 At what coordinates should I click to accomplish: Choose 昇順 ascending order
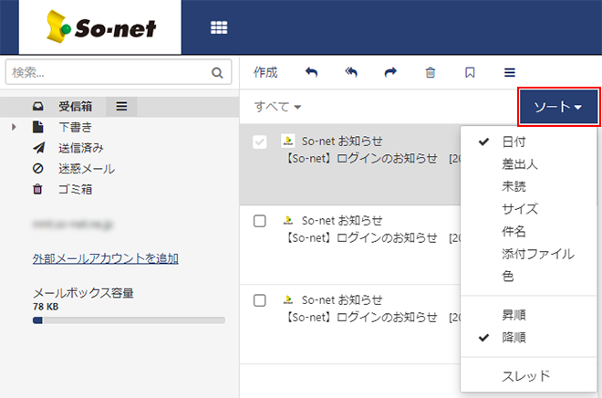click(514, 315)
